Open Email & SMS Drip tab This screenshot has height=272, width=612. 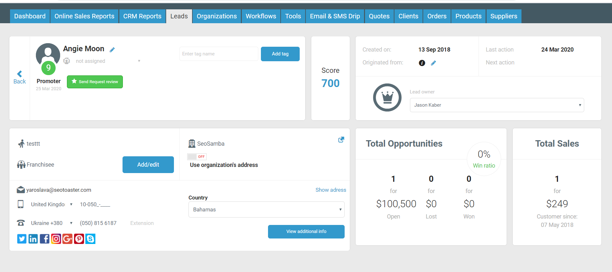click(335, 16)
